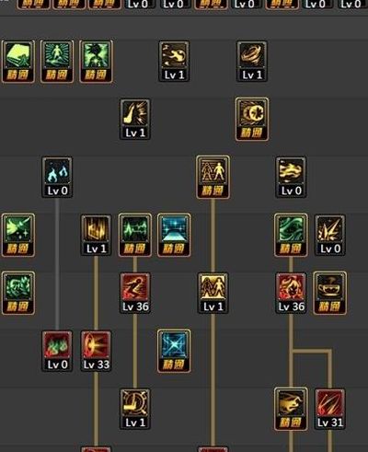Select the green swirling eye mastered skill
Viewport: 368px width, 452px height.
[x=291, y=235]
